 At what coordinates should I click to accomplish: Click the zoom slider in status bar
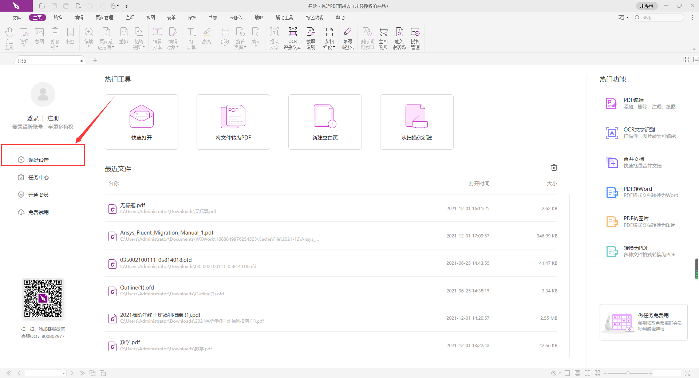coord(628,373)
